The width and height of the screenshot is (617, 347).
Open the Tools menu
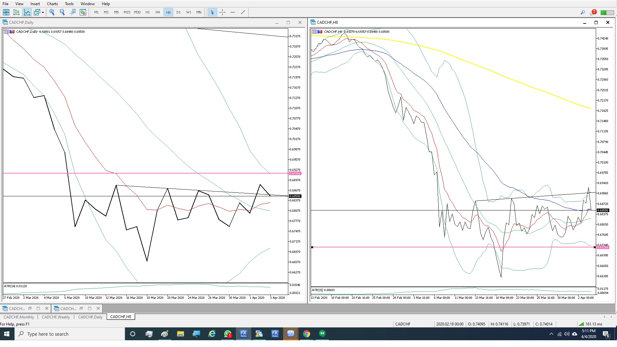click(x=69, y=4)
